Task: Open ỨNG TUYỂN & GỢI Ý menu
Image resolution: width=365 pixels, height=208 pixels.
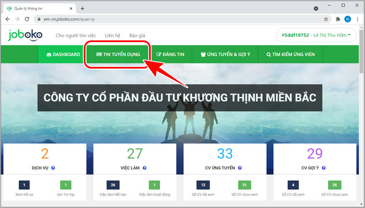Action: [x=225, y=55]
